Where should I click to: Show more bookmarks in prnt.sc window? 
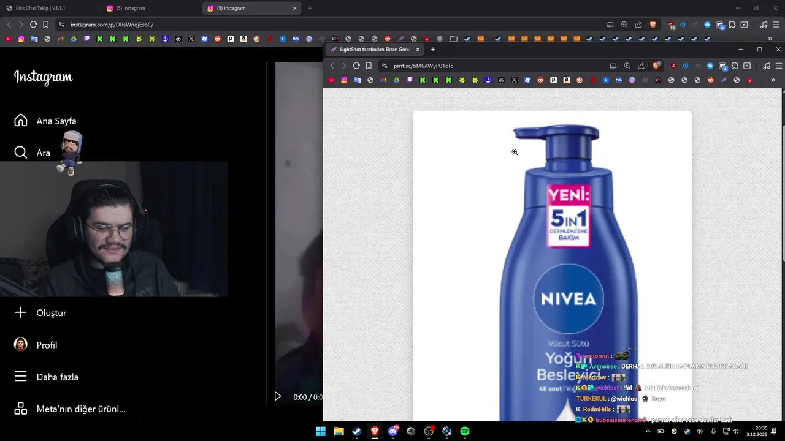(x=773, y=80)
